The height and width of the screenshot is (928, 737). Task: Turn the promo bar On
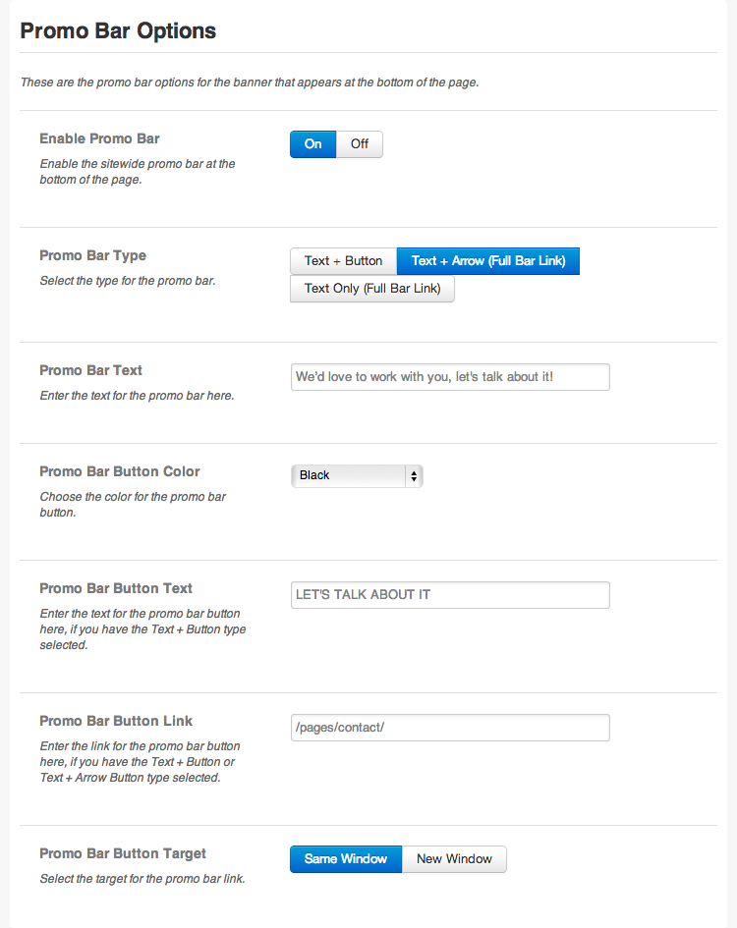tap(312, 144)
